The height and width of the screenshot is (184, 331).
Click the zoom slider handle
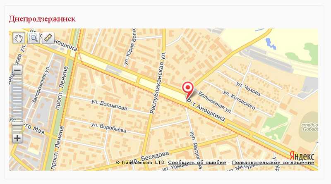17,123
